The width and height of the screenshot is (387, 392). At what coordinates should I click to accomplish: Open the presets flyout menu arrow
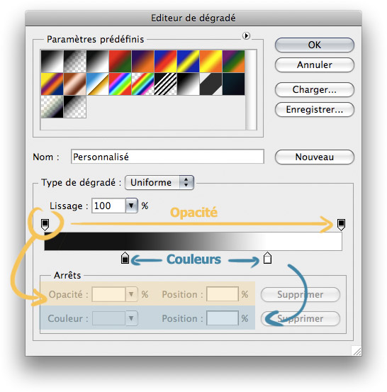[x=246, y=35]
